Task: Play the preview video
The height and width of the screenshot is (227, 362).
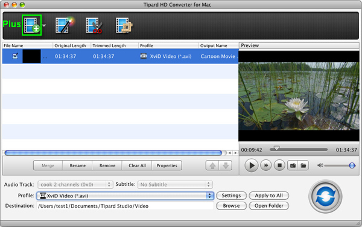Action: point(252,165)
